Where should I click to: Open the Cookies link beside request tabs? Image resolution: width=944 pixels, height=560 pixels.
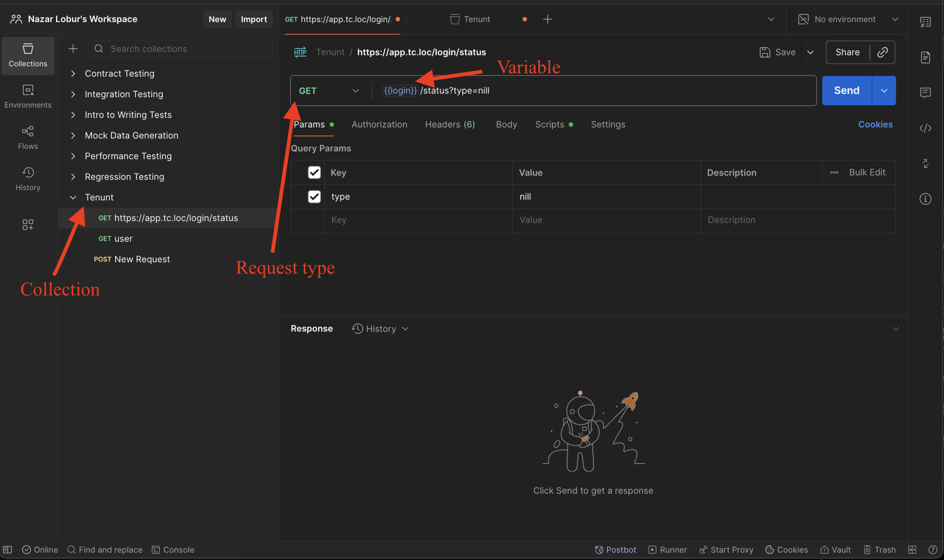pyautogui.click(x=875, y=124)
